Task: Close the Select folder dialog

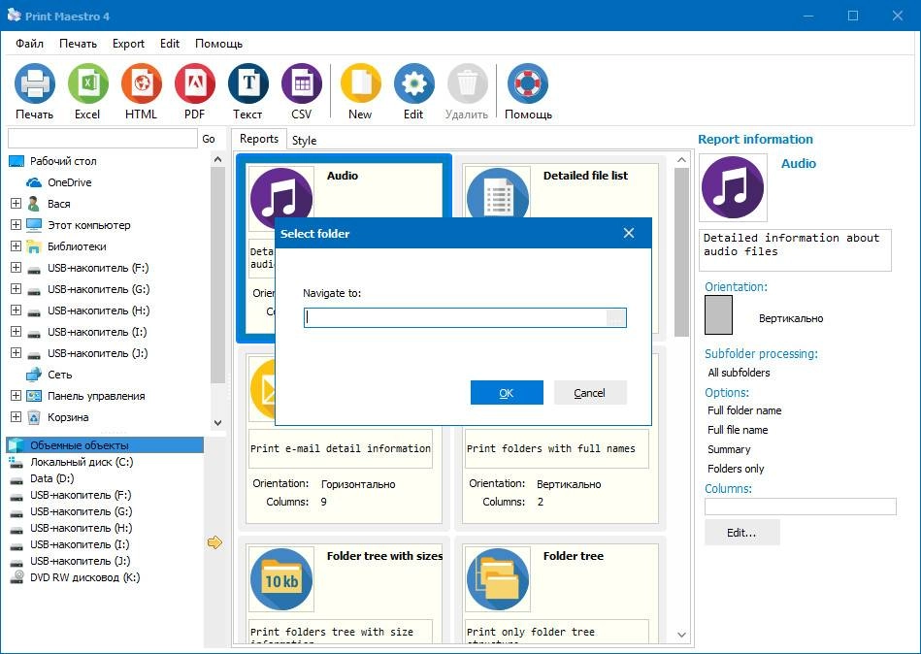Action: point(629,233)
